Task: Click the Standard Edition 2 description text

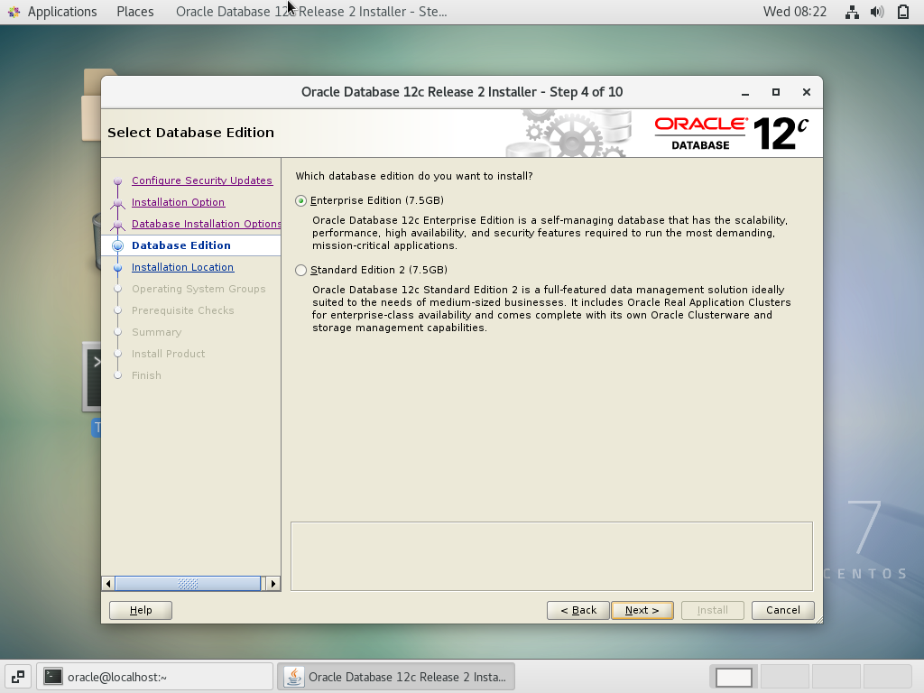Action: pyautogui.click(x=551, y=309)
